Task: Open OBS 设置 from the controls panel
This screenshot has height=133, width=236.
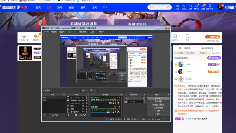Action: 158,111
